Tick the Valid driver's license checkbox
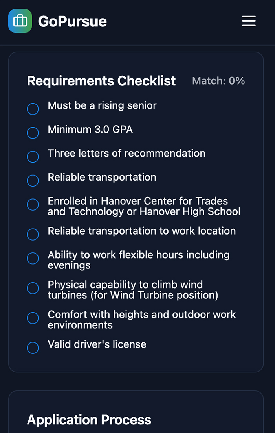 [x=33, y=348]
